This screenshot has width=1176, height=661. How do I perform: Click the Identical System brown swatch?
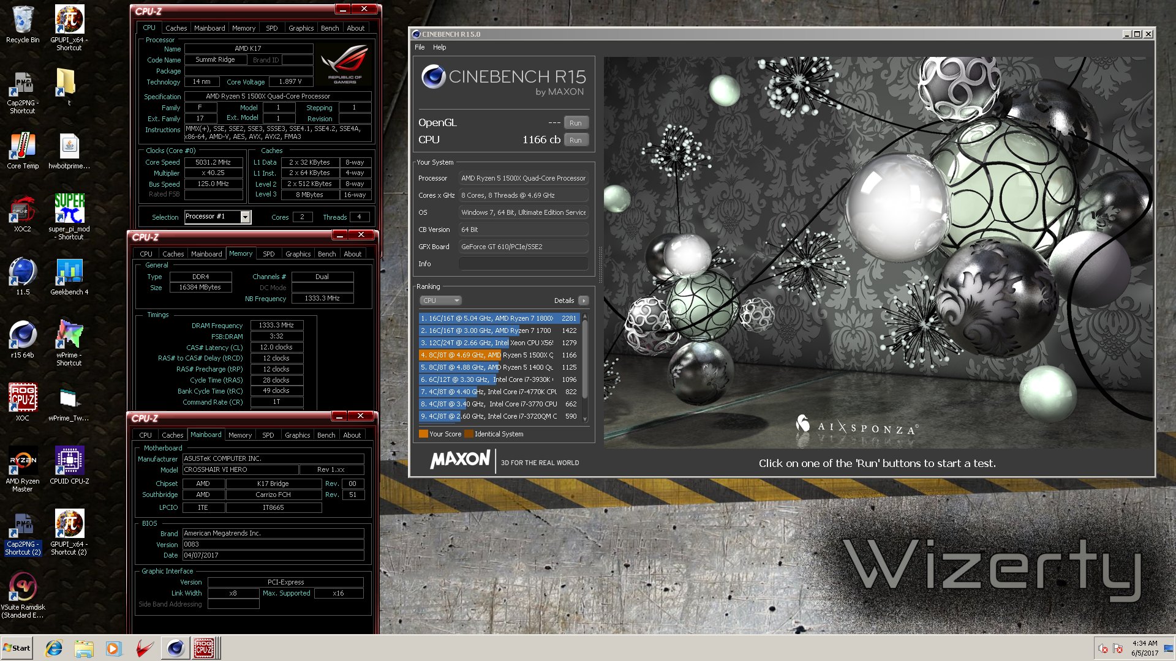pyautogui.click(x=469, y=434)
